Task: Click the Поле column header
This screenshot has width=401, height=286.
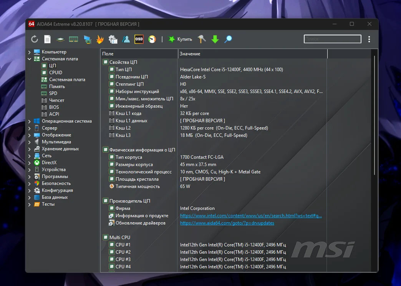Action: [x=139, y=54]
